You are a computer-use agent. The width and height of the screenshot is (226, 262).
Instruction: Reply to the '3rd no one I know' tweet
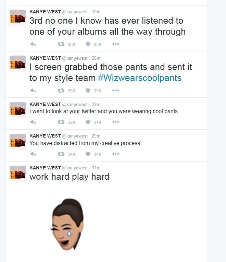[33, 44]
